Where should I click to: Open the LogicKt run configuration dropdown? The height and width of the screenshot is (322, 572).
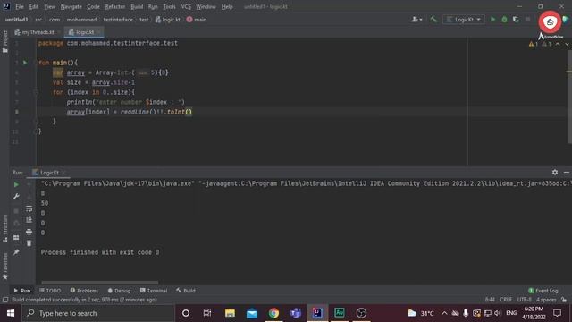pos(463,20)
